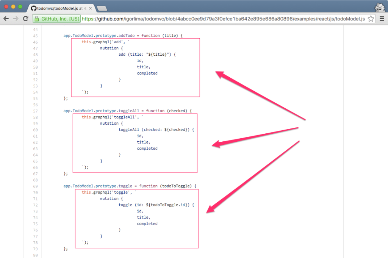Click line number 55
This screenshot has width=388, height=258.
pyautogui.click(x=35, y=99)
